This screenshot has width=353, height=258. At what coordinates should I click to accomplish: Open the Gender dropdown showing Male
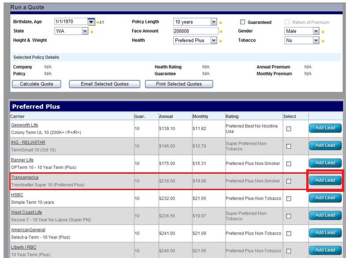pyautogui.click(x=316, y=31)
